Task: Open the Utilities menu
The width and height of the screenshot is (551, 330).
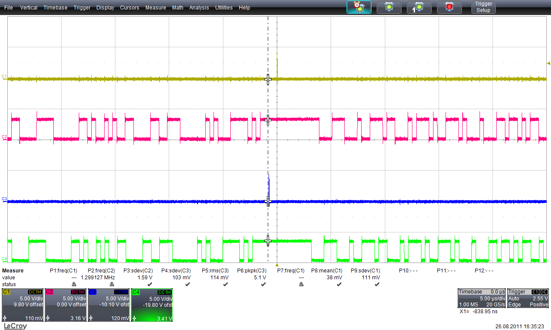Action: point(224,8)
